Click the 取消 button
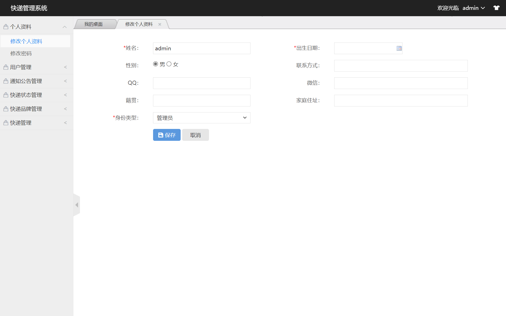 tap(195, 135)
